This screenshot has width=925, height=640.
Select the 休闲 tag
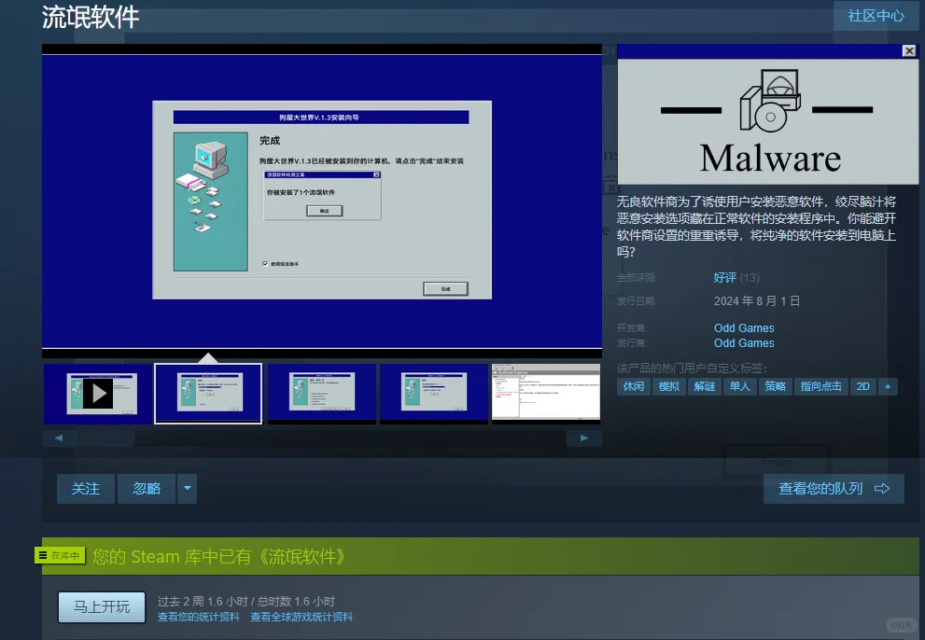point(634,386)
